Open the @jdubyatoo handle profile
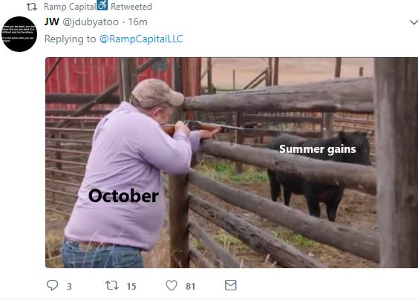Screen dimensions: 418x300 (x=91, y=22)
